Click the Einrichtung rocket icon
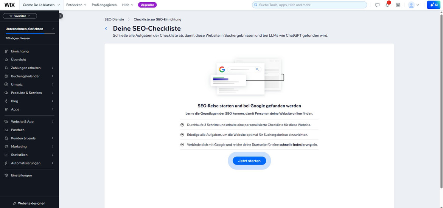This screenshot has width=443, height=208. (x=6, y=51)
